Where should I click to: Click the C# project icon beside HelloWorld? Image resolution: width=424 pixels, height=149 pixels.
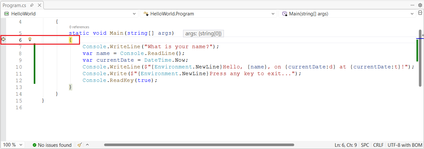[x=6, y=14]
